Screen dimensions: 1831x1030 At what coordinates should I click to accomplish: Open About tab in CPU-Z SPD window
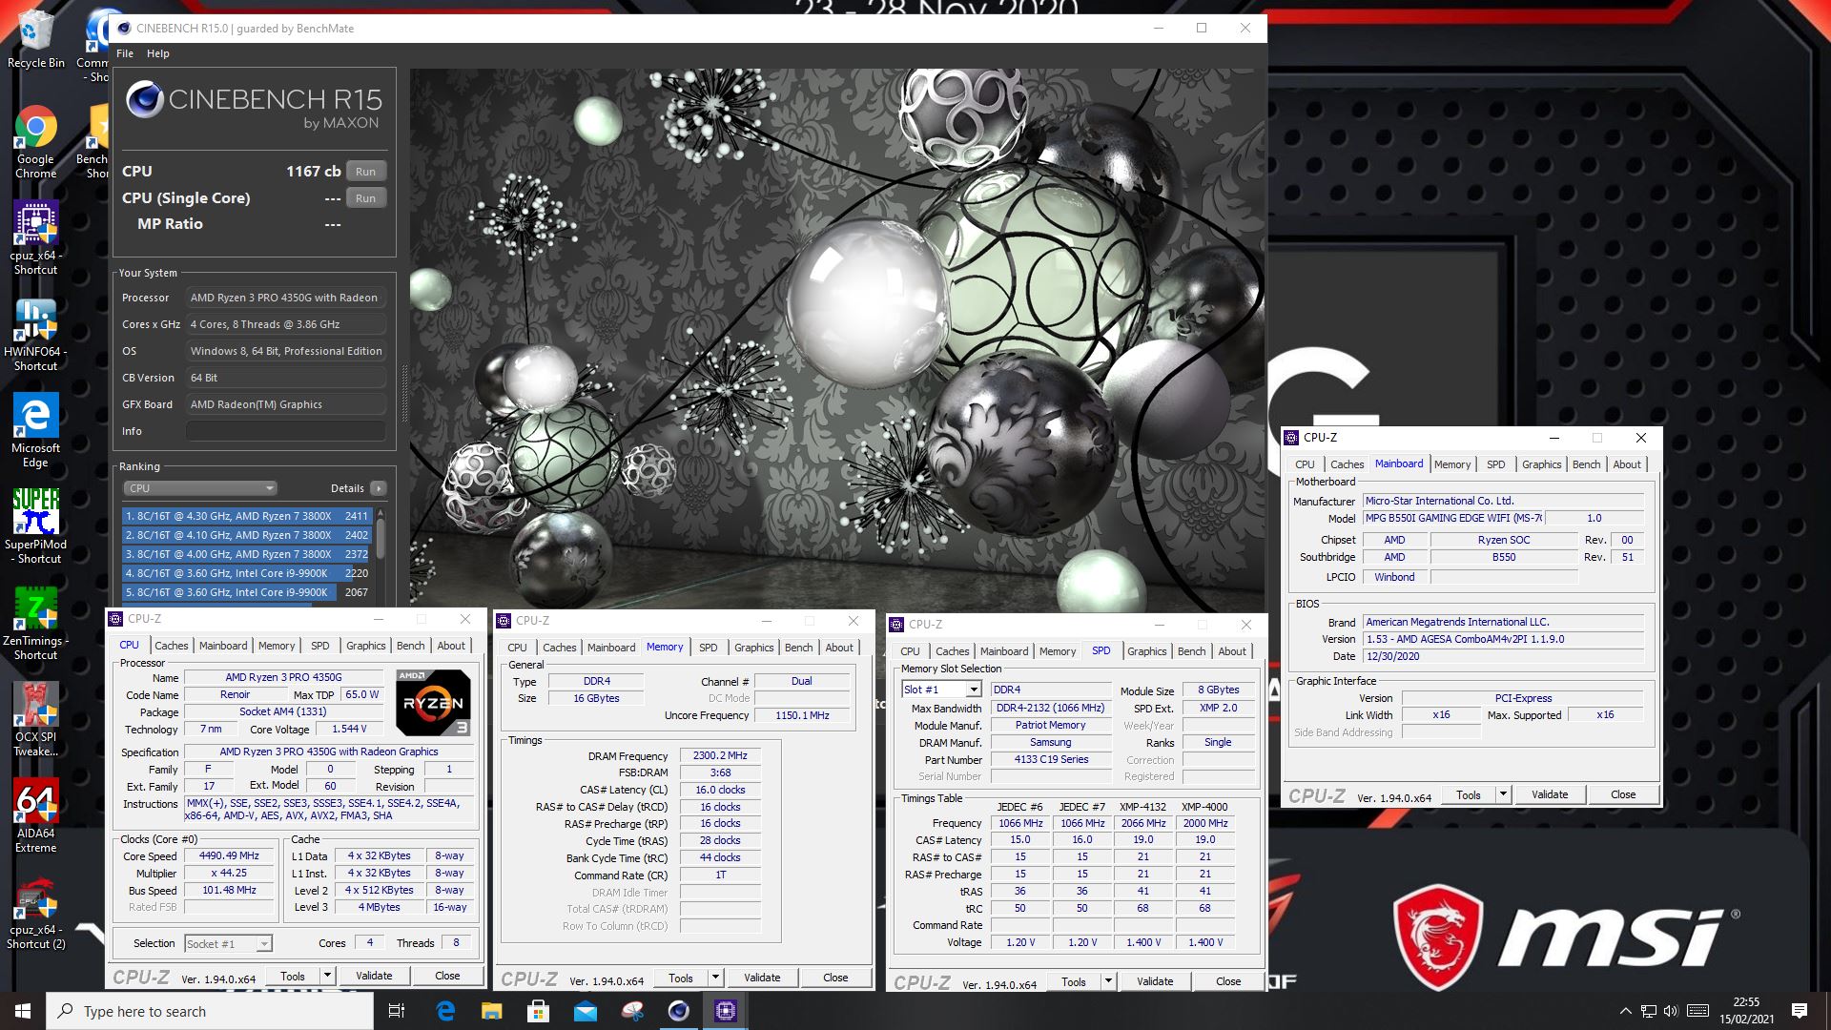(1232, 651)
